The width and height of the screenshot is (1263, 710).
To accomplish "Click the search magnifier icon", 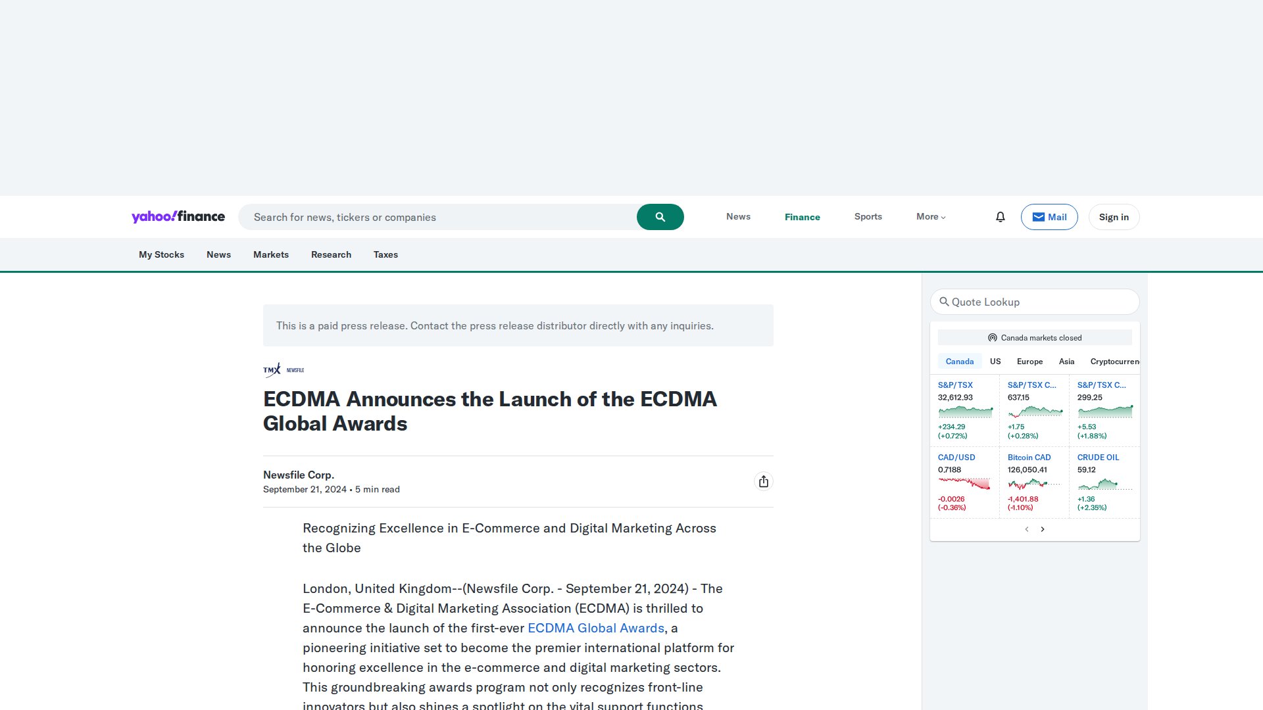I will pyautogui.click(x=660, y=216).
